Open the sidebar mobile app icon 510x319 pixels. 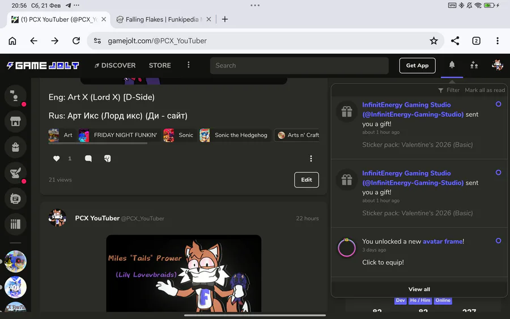(x=15, y=198)
